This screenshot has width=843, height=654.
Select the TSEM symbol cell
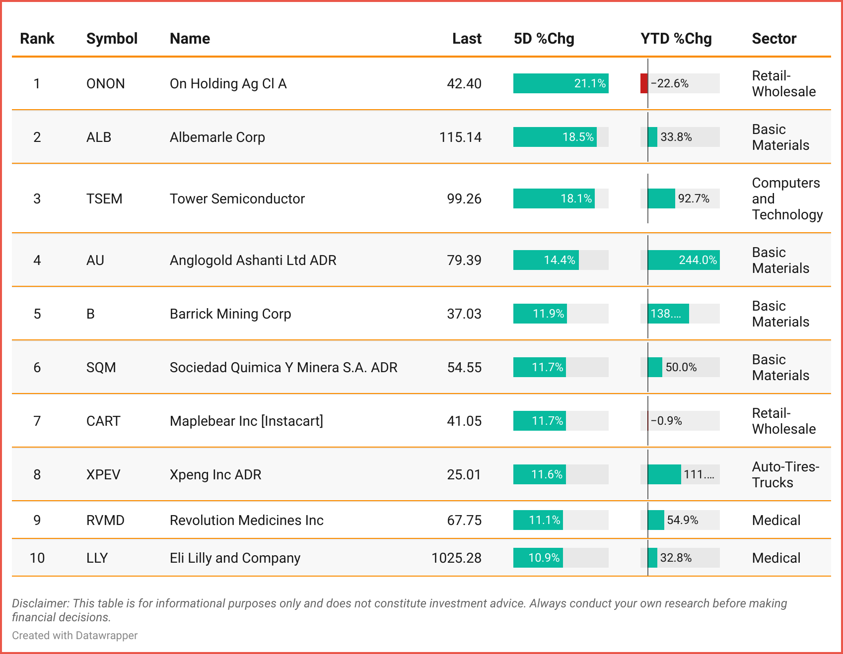click(x=104, y=198)
